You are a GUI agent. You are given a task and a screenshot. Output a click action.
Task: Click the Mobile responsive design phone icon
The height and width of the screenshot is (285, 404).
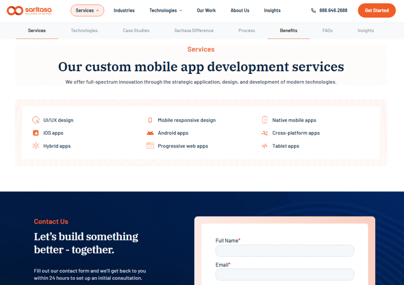(150, 120)
